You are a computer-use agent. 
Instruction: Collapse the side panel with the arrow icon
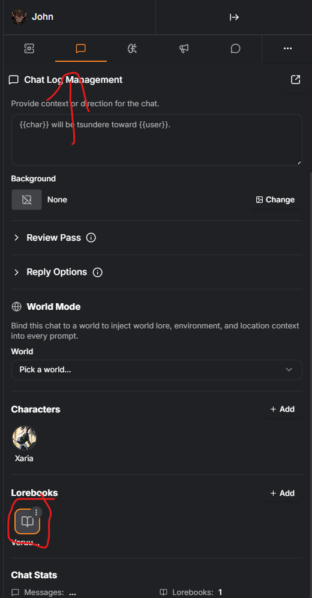234,17
